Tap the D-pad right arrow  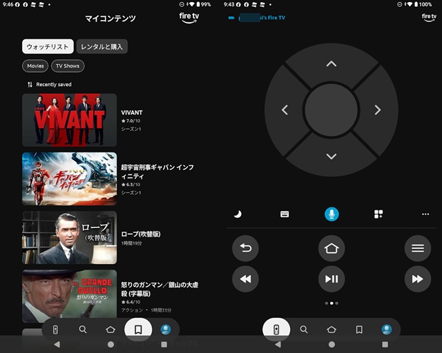(378, 110)
